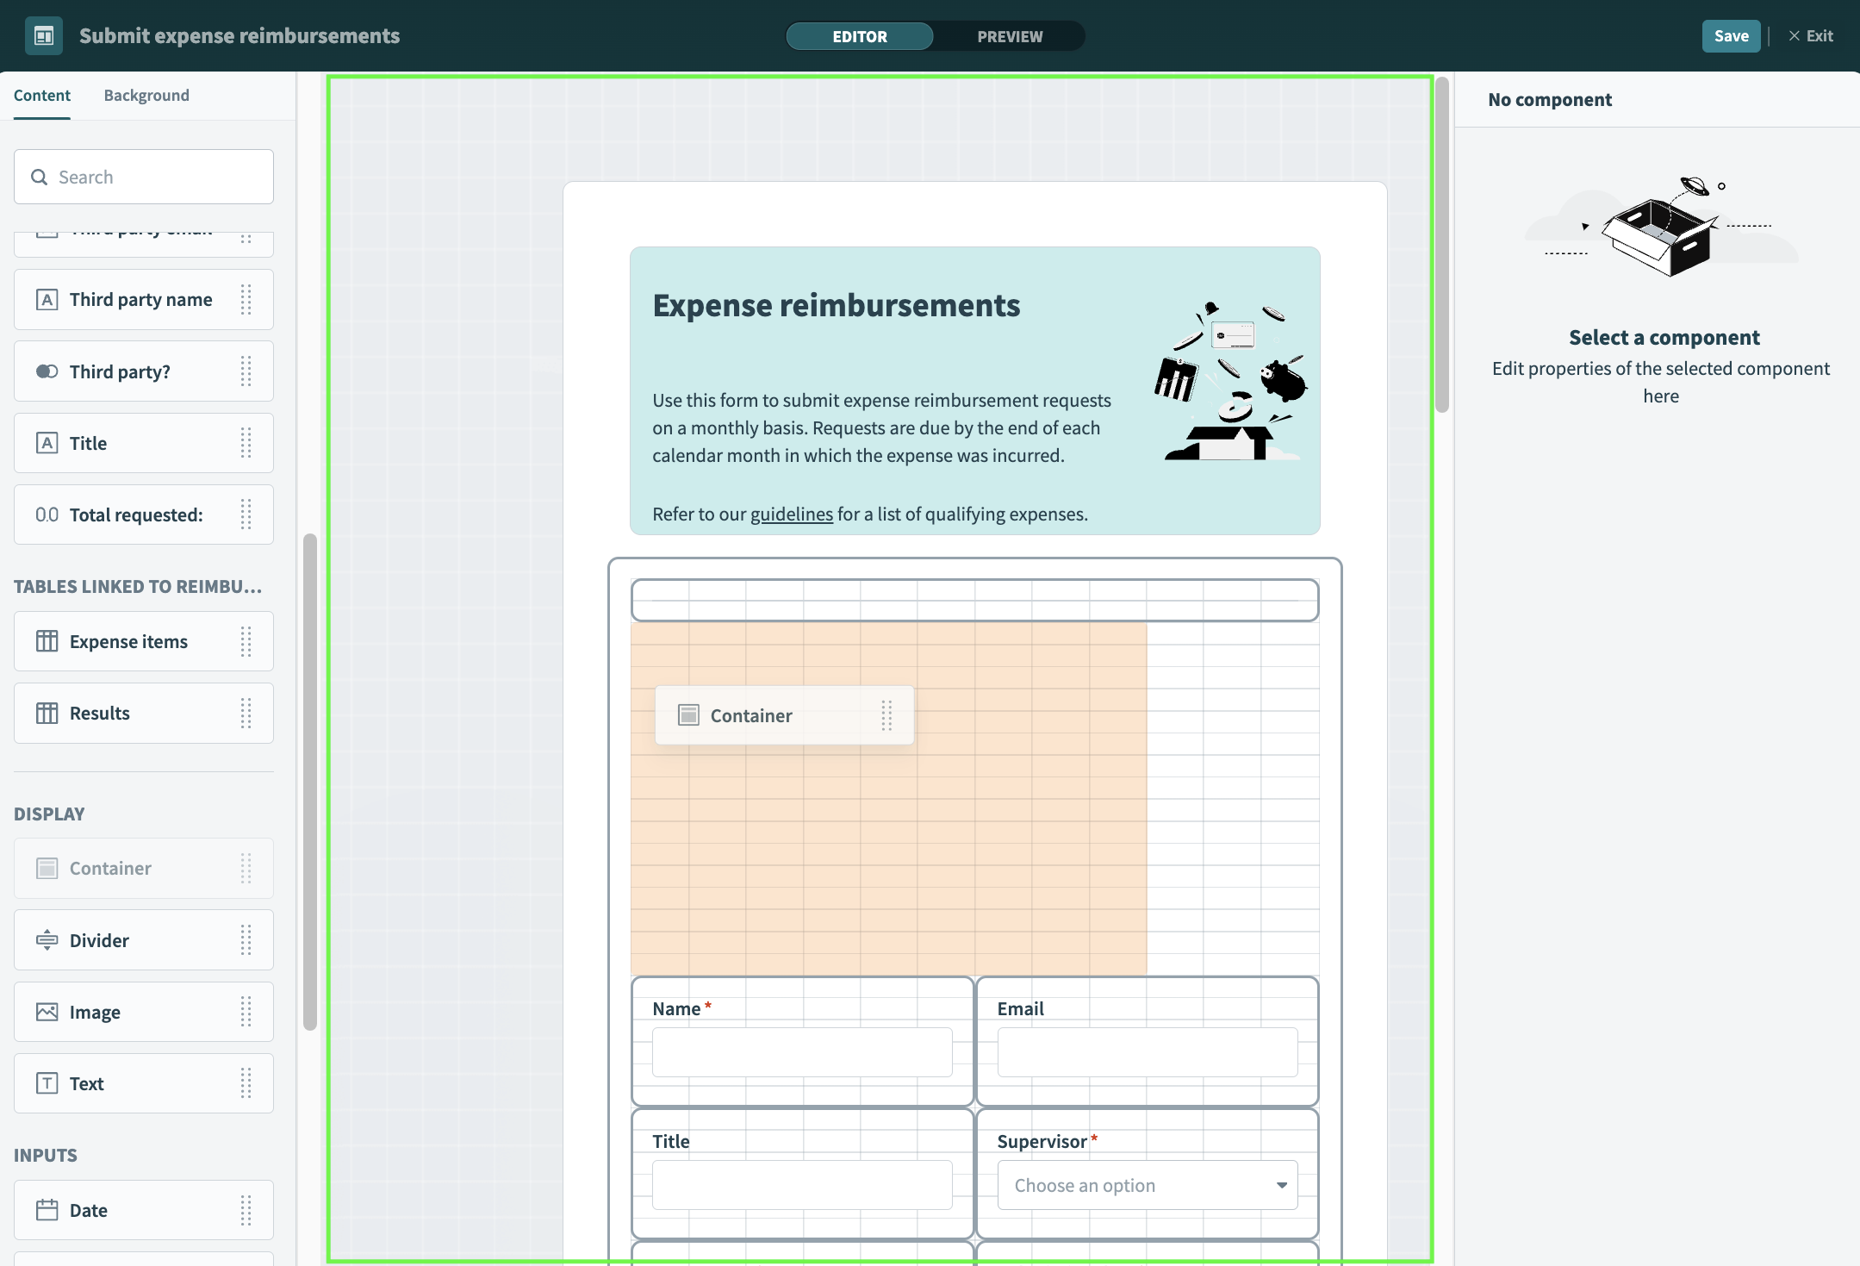The image size is (1860, 1266).
Task: Click the component search field
Action: click(144, 177)
